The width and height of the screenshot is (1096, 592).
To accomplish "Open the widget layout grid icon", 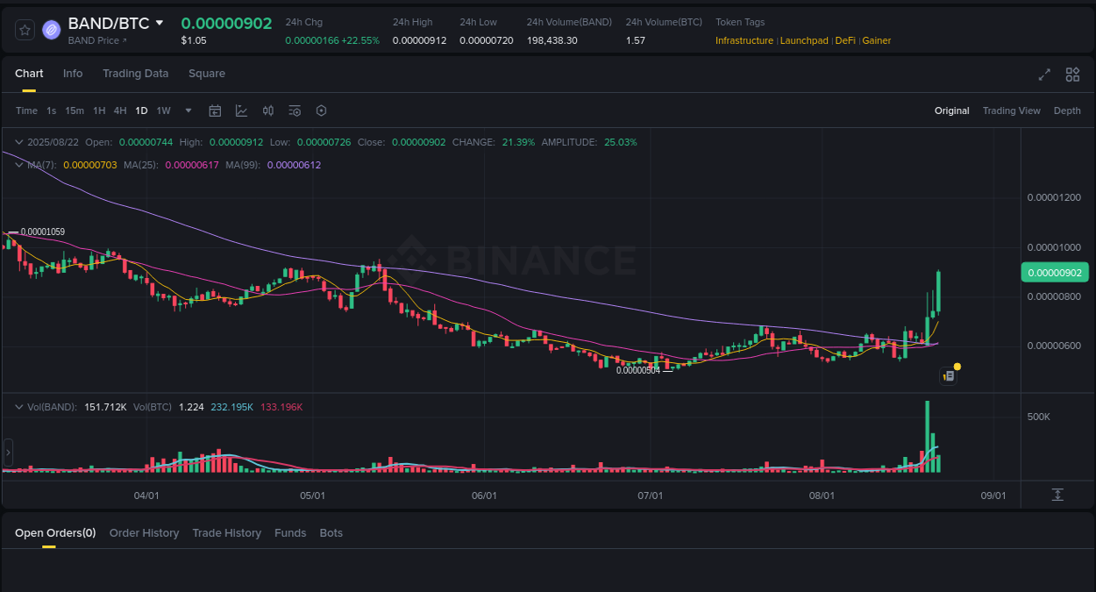I will (1072, 75).
